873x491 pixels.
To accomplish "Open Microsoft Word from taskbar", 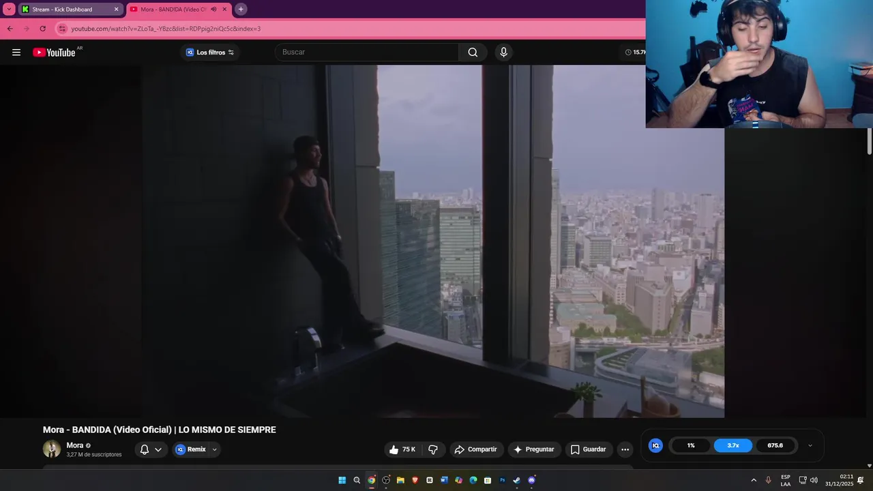I will (444, 480).
